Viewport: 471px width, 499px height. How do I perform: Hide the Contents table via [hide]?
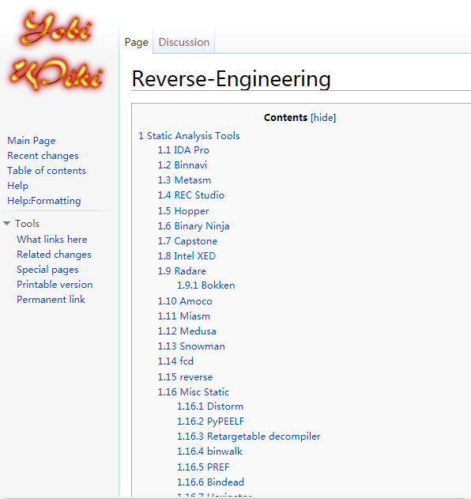[x=323, y=117]
